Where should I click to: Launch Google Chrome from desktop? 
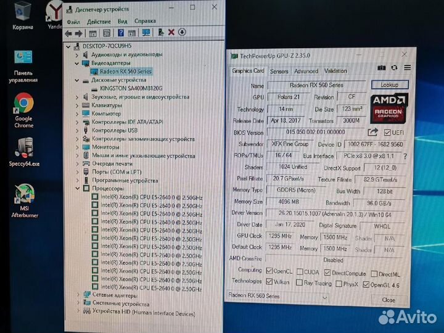[x=24, y=110]
